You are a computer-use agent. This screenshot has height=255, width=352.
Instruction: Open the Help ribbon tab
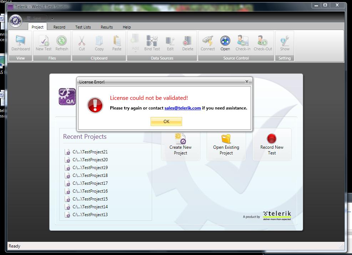point(127,27)
